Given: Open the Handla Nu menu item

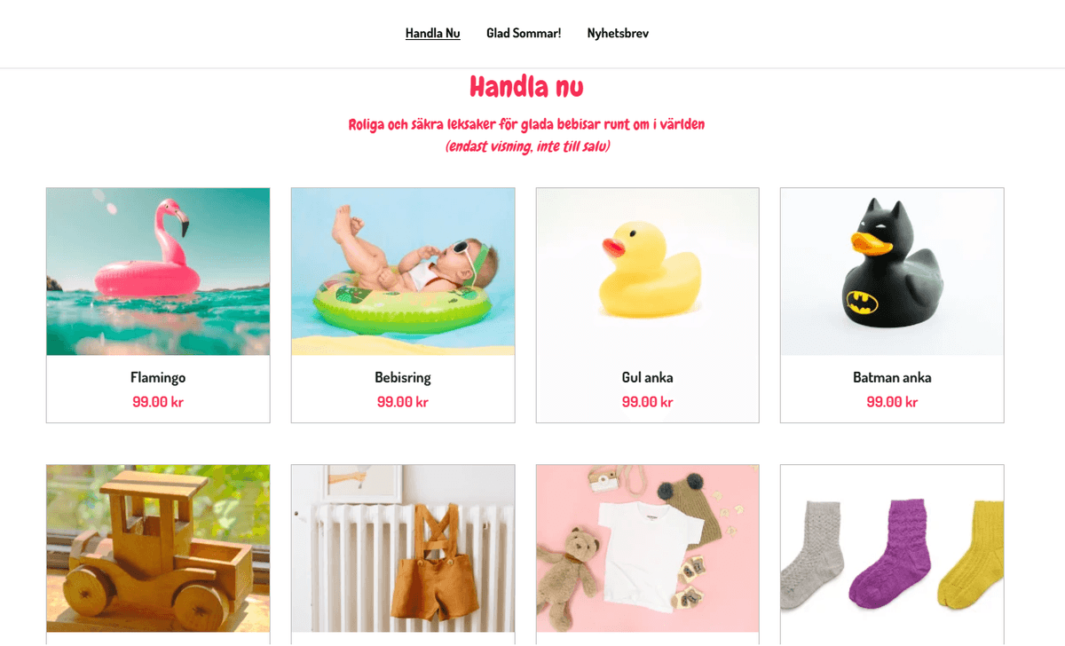Looking at the screenshot, I should pos(432,34).
